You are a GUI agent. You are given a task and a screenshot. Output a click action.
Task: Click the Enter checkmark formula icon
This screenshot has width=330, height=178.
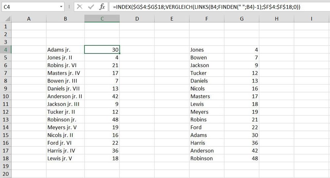click(x=91, y=7)
